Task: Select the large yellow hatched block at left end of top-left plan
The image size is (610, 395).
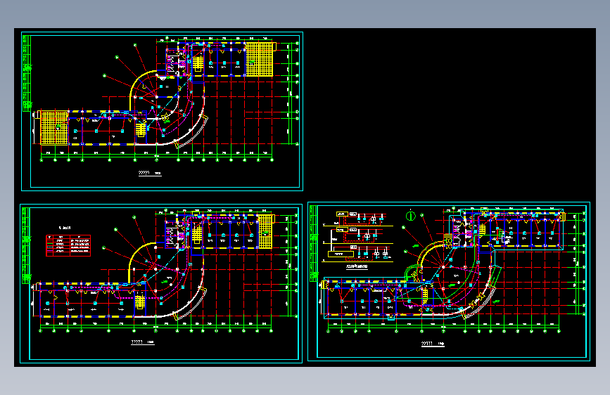Action: coord(54,127)
